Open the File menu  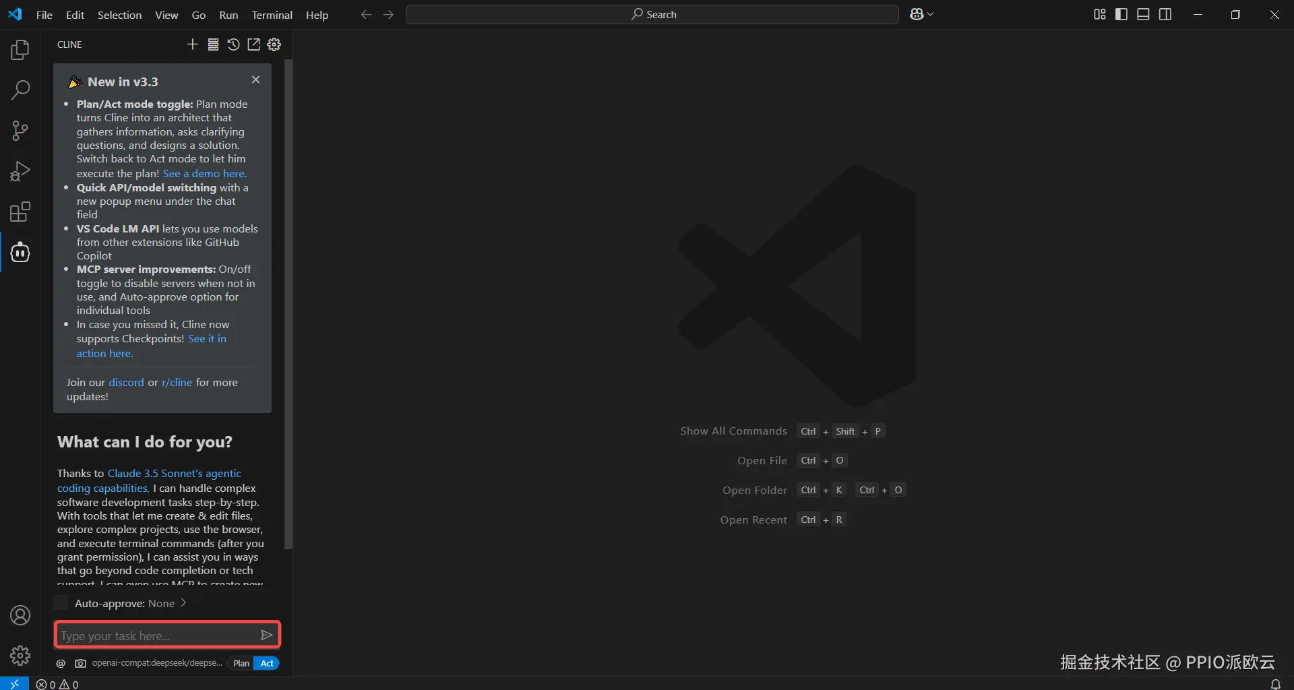(x=44, y=15)
